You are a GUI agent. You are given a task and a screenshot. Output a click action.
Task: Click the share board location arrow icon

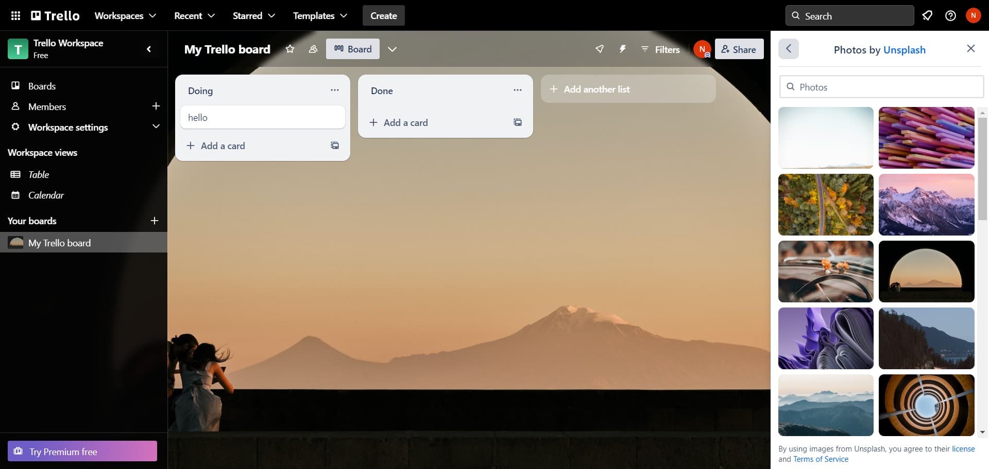(599, 49)
